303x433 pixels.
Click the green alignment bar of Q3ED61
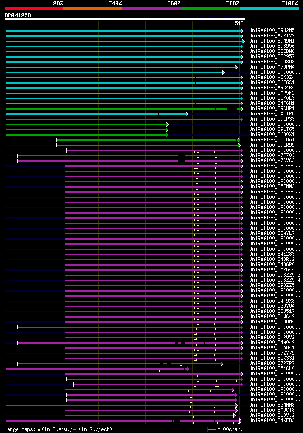(148, 140)
